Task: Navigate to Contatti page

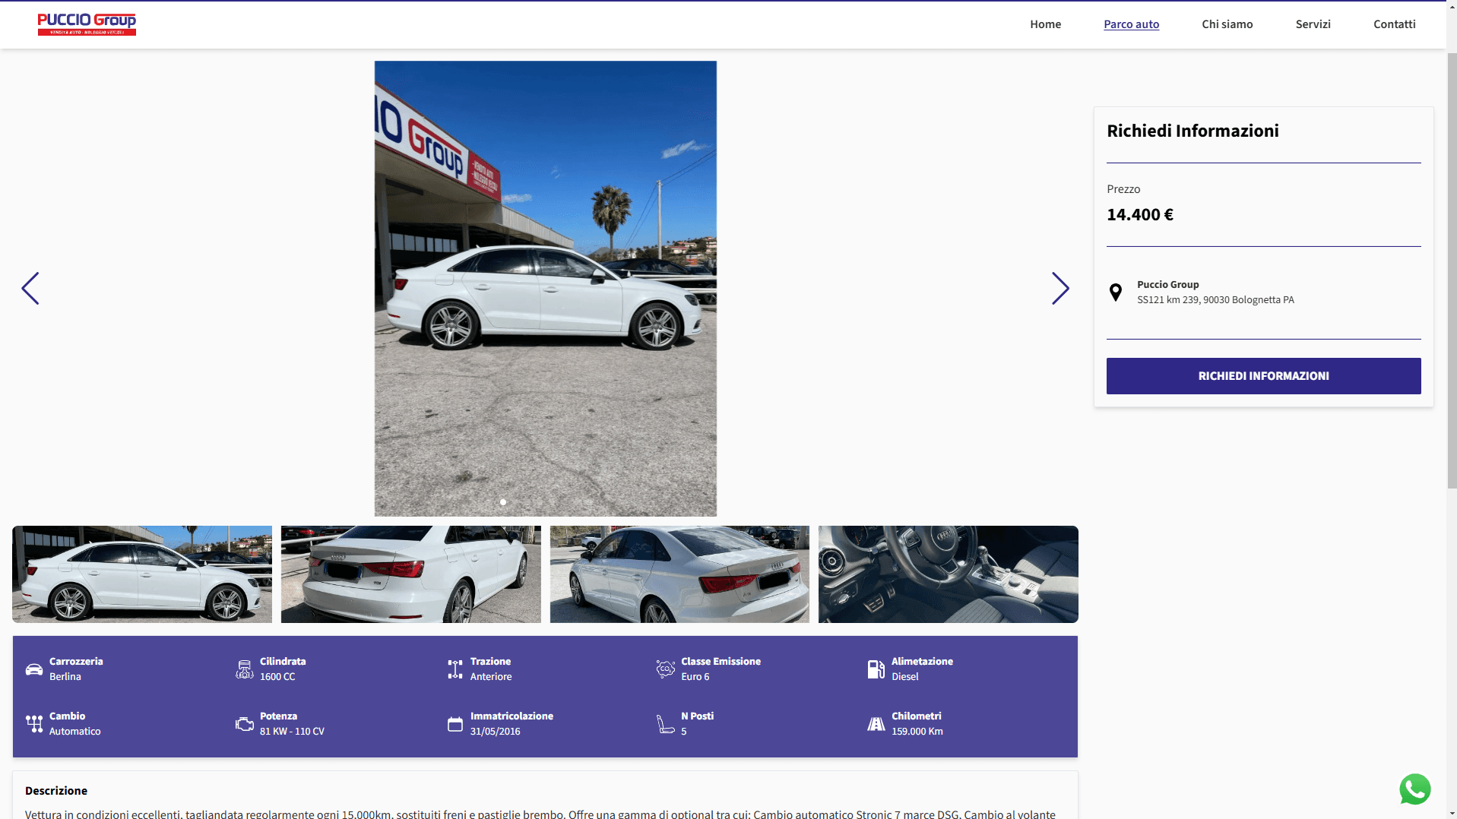Action: [x=1394, y=24]
